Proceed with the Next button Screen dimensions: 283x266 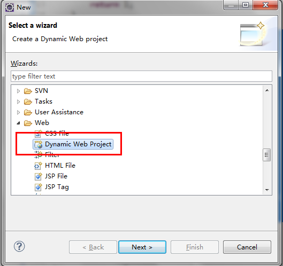(x=142, y=247)
